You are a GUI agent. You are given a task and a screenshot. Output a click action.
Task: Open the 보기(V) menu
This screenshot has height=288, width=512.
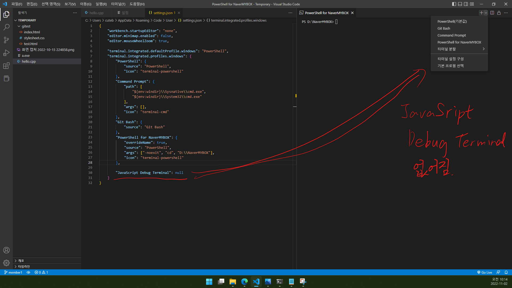[x=70, y=4]
